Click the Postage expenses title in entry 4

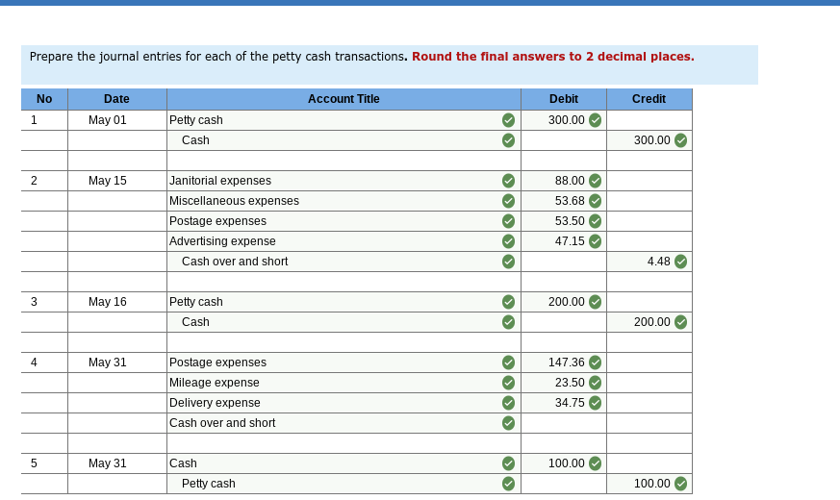pos(217,362)
